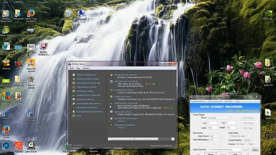The width and height of the screenshot is (276, 155).
Task: Open the Общая информация section in Speccy
Action: [86, 75]
